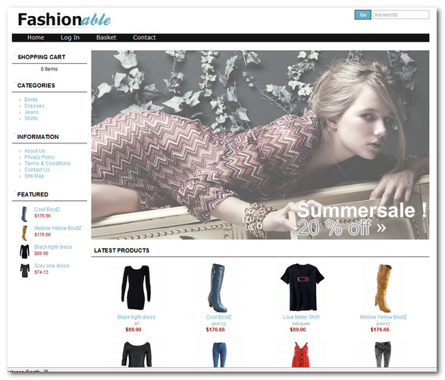
Task: Click the featured Cool BootZ link
Action: coord(47,209)
